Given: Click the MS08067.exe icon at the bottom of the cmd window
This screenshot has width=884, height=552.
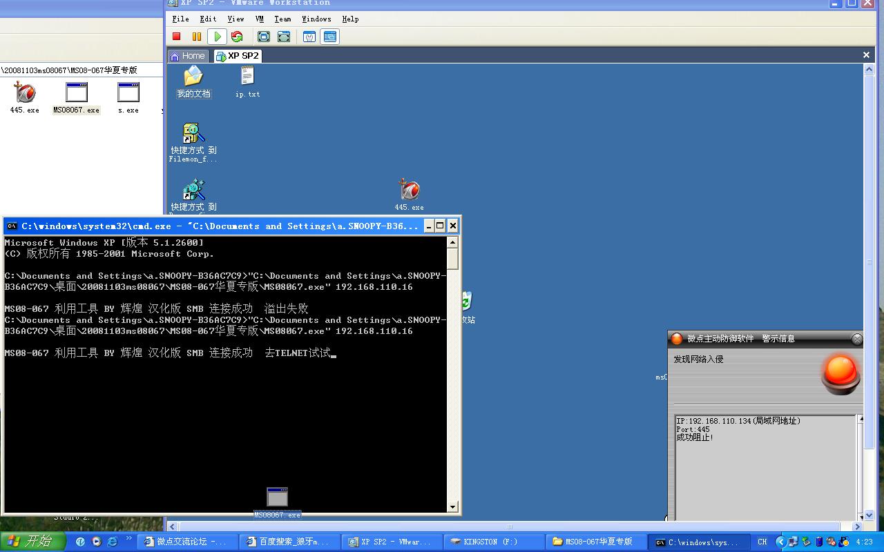Looking at the screenshot, I should coord(277,503).
